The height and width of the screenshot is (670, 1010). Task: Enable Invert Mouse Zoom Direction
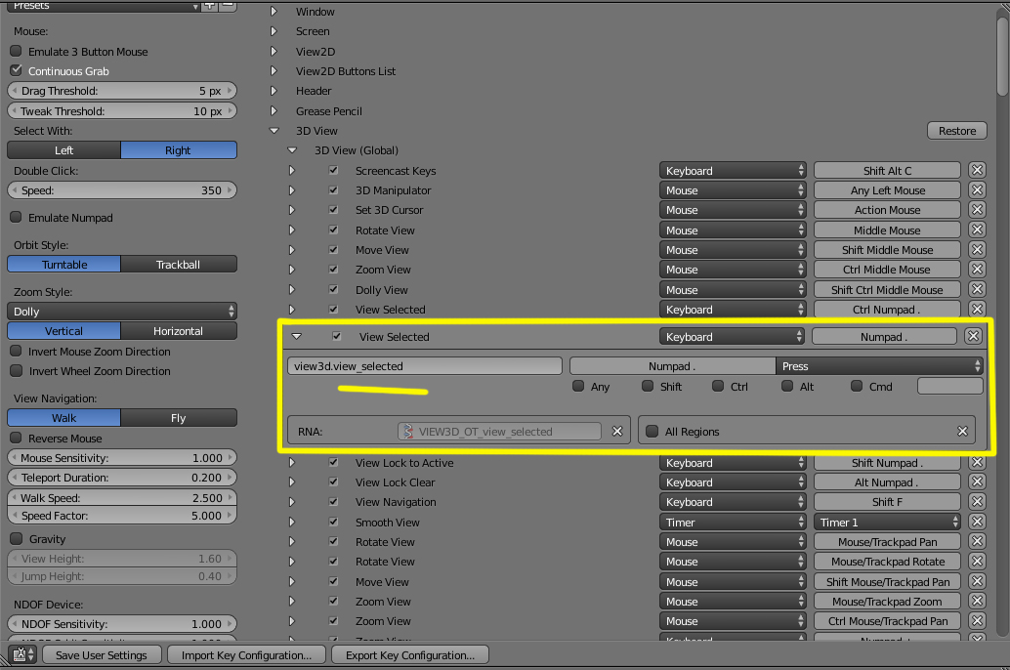pyautogui.click(x=16, y=351)
